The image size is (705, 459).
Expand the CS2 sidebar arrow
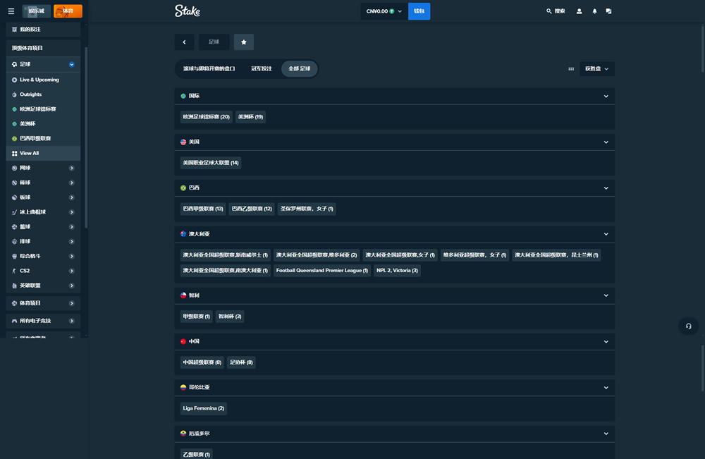pos(71,271)
